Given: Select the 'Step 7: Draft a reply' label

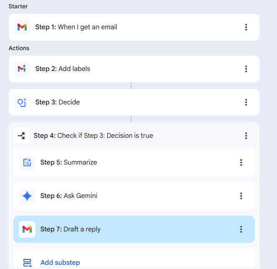Looking at the screenshot, I should (x=71, y=229).
